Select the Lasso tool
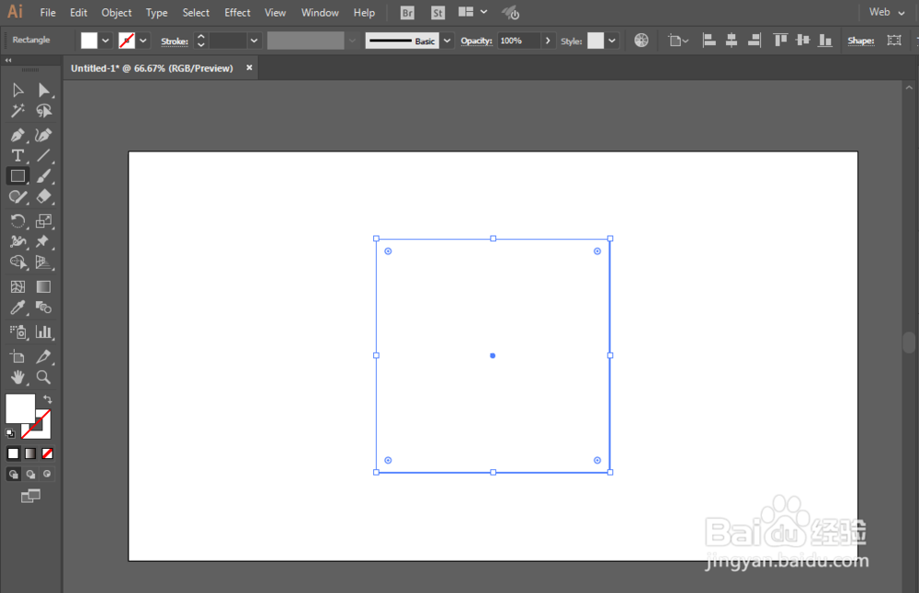The image size is (919, 593). click(x=43, y=111)
